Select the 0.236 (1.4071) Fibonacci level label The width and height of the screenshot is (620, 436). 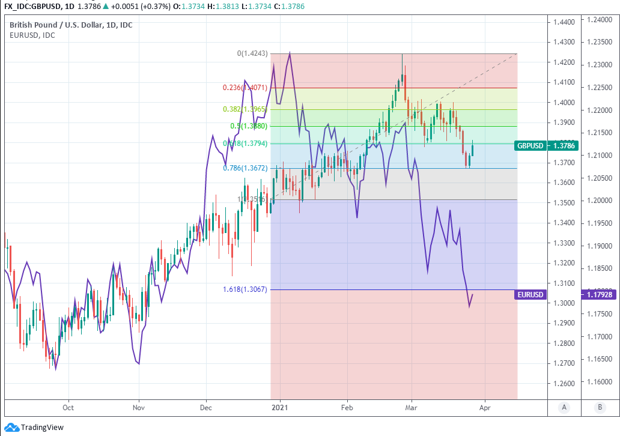[x=245, y=88]
